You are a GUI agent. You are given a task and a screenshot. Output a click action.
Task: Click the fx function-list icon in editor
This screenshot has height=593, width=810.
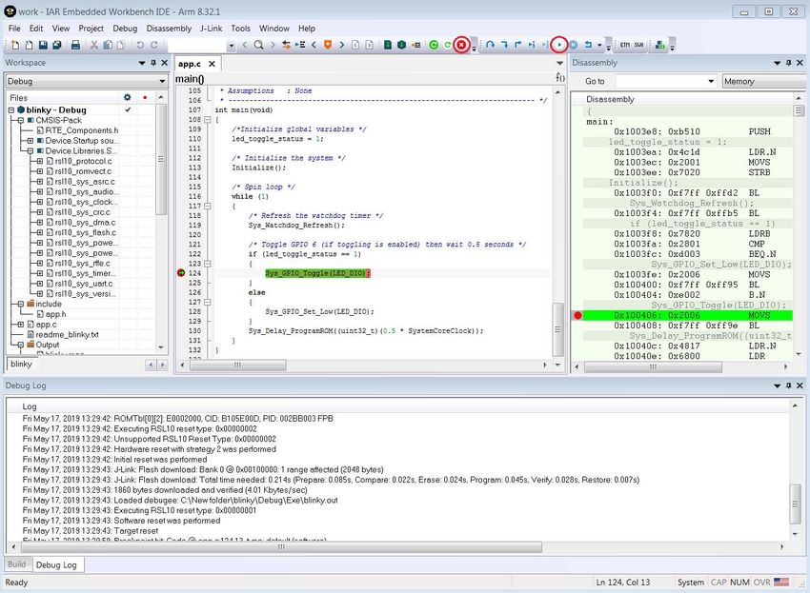[x=560, y=77]
